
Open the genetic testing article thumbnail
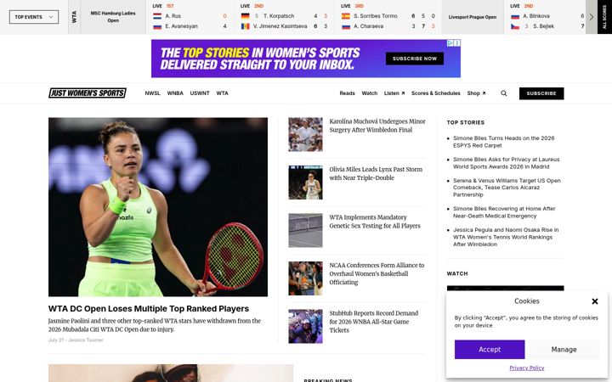tap(306, 230)
